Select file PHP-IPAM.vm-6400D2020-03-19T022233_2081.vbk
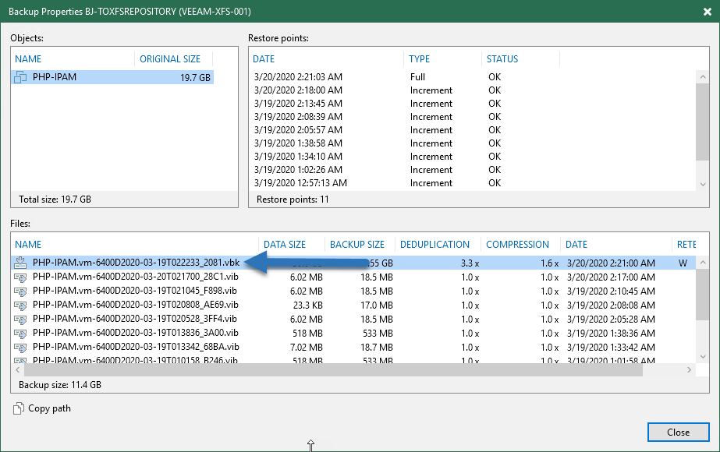Viewport: 720px width, 452px height. 136,263
